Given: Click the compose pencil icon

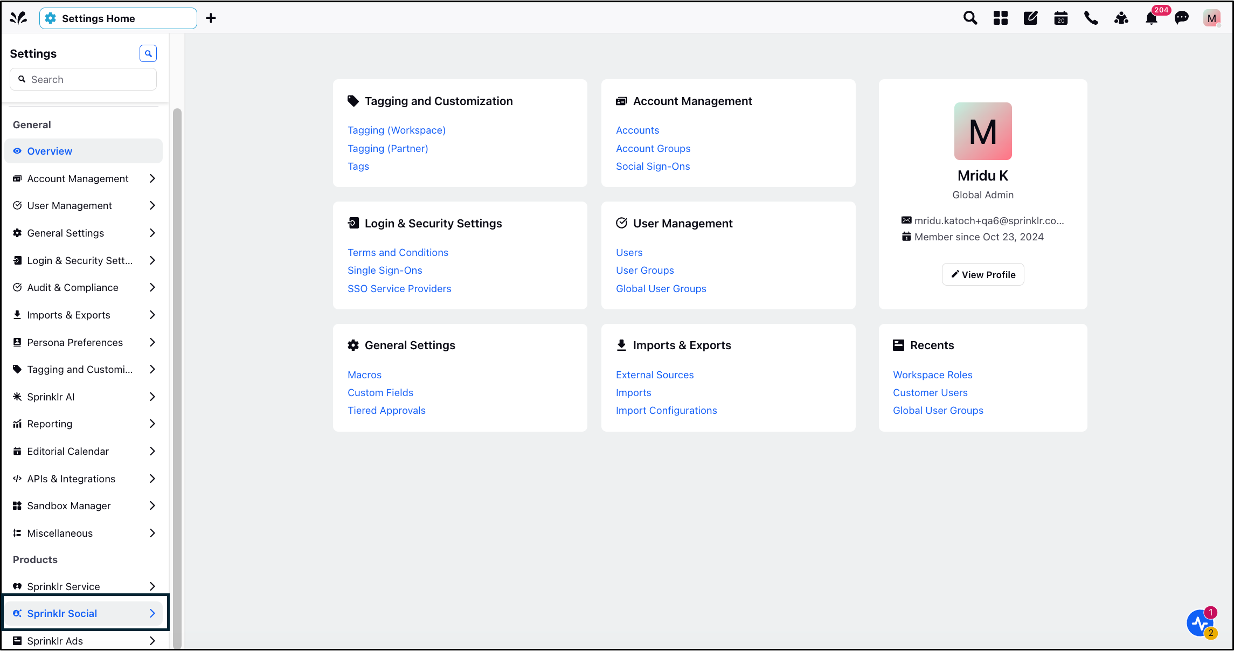Looking at the screenshot, I should (x=1030, y=18).
